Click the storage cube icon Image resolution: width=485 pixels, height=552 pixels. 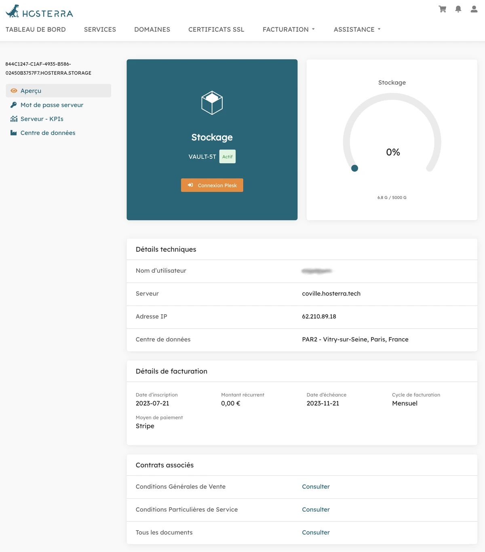pyautogui.click(x=212, y=103)
